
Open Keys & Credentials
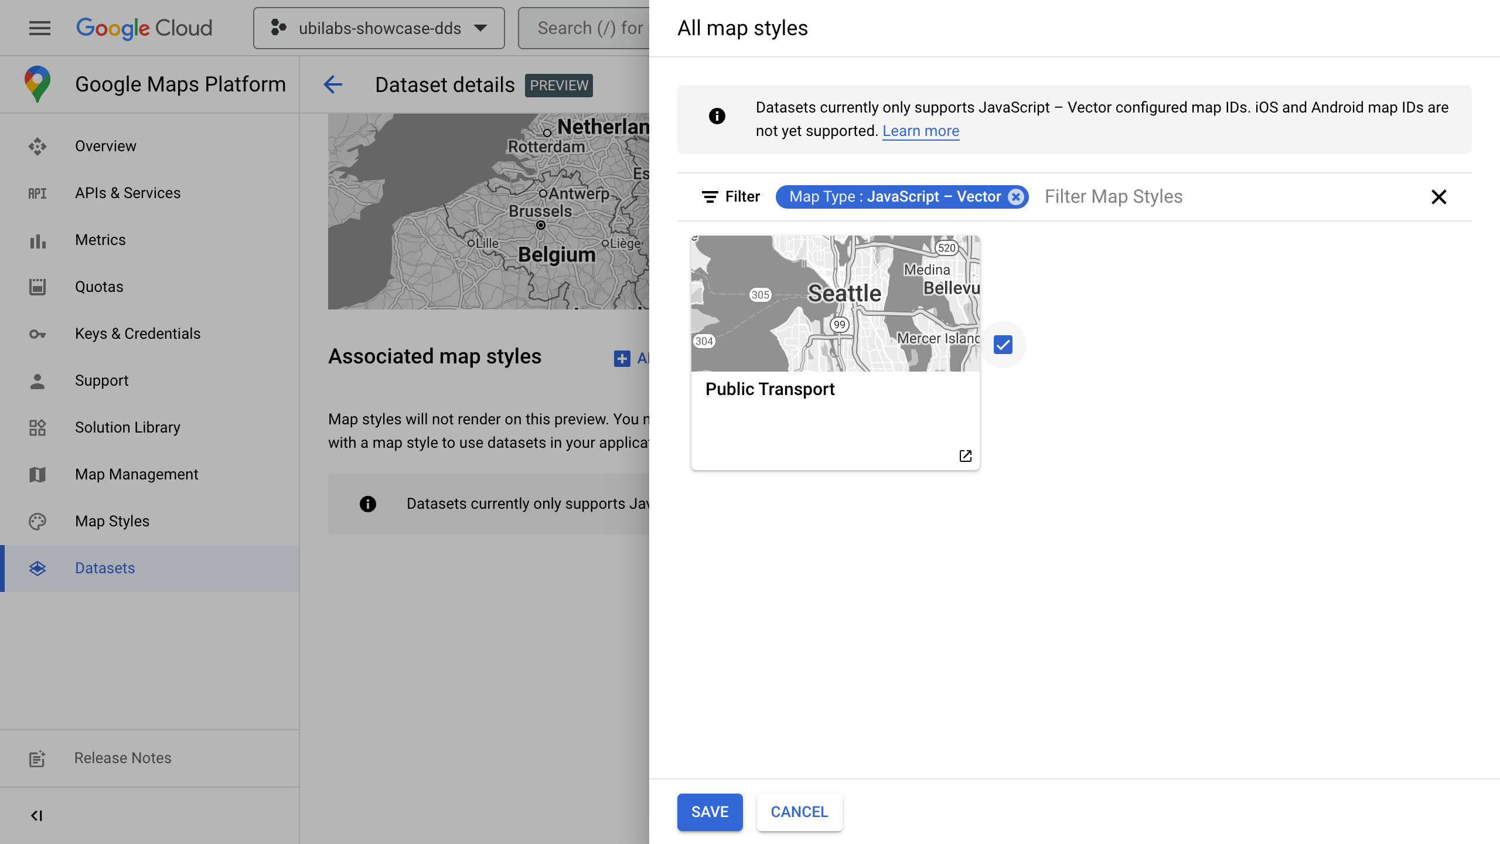[x=149, y=333]
